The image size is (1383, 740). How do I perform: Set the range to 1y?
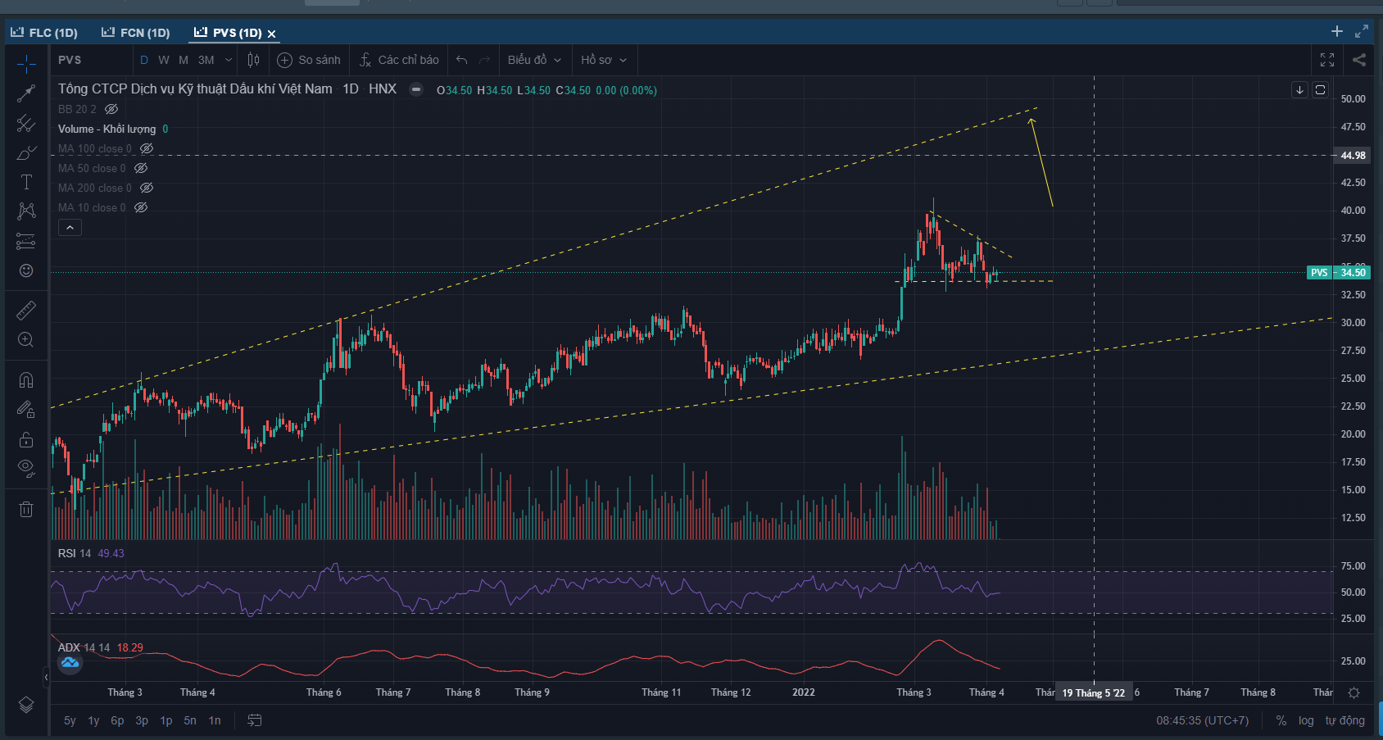pyautogui.click(x=93, y=720)
